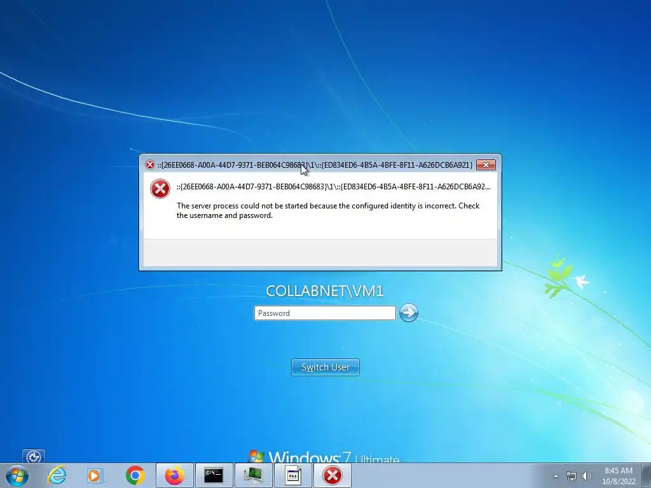The image size is (651, 488).
Task: Open Windows Media Player taskbar icon
Action: (95, 475)
